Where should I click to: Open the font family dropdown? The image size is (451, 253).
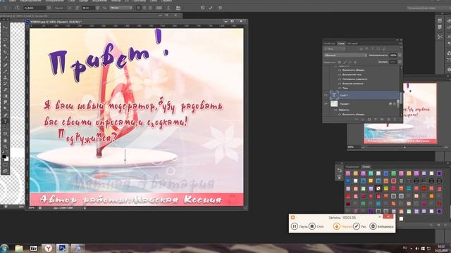pyautogui.click(x=49, y=8)
